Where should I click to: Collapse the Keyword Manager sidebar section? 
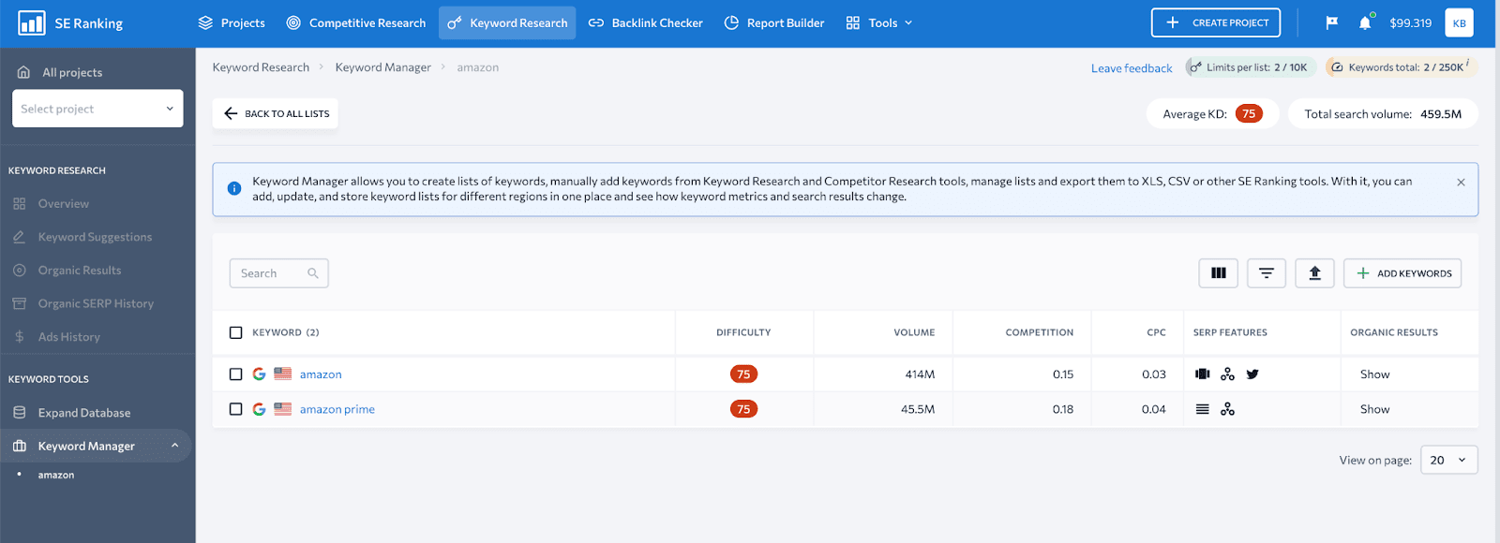coord(174,446)
